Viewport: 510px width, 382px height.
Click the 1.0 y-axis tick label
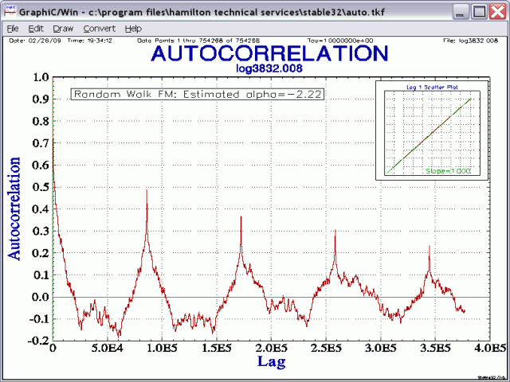41,77
